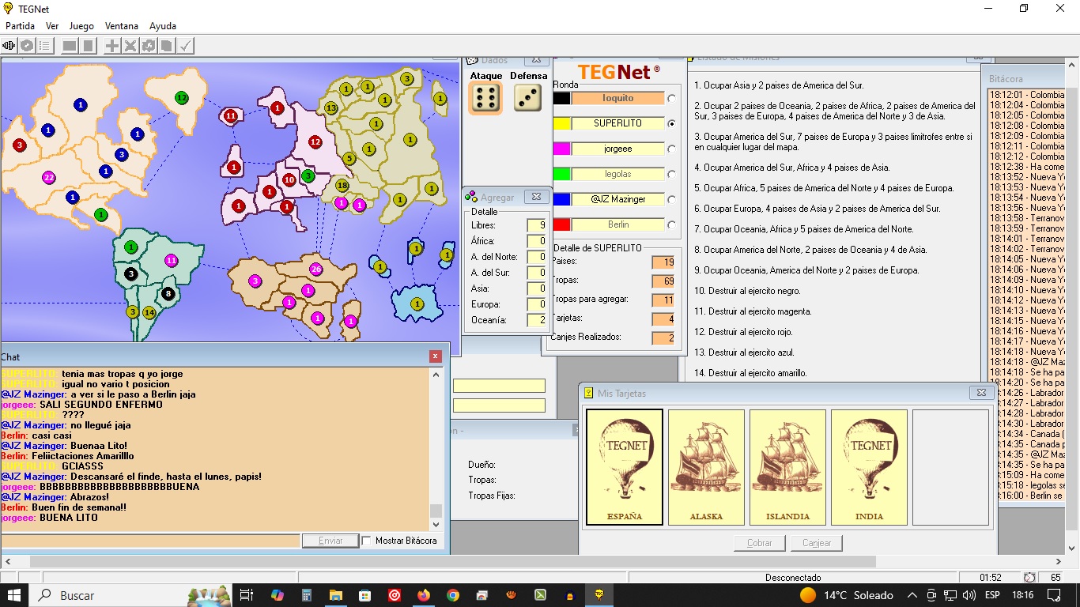Select the yellow army marker with 5

[349, 158]
